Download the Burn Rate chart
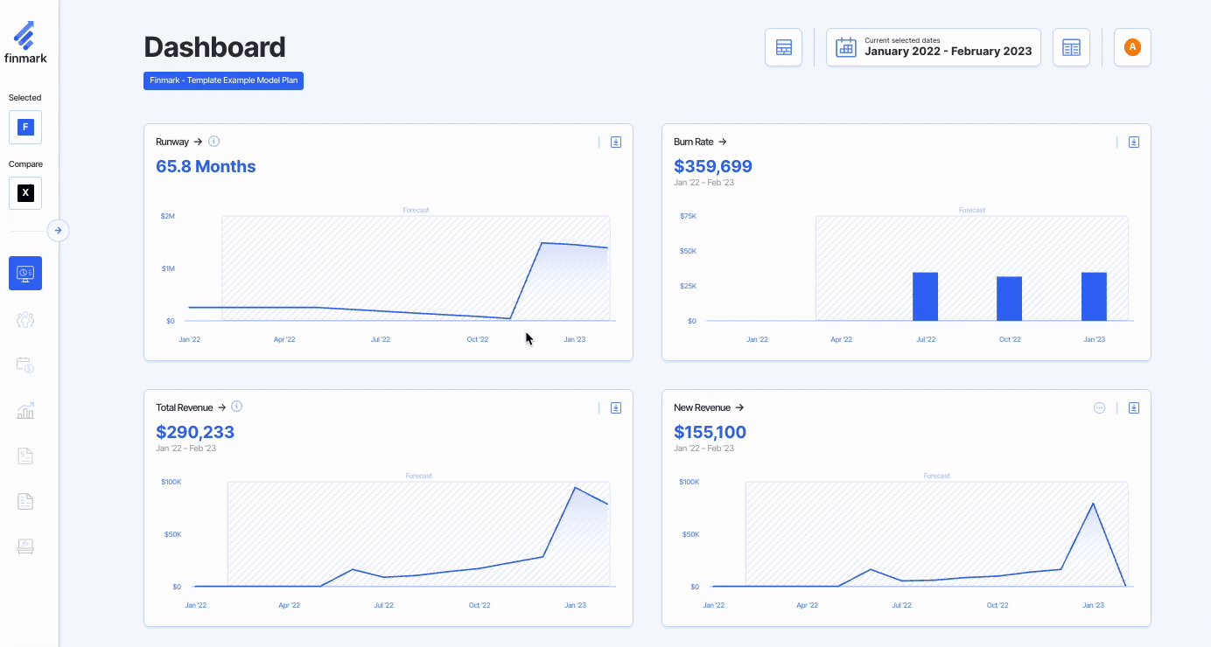Image resolution: width=1211 pixels, height=647 pixels. coord(1134,142)
